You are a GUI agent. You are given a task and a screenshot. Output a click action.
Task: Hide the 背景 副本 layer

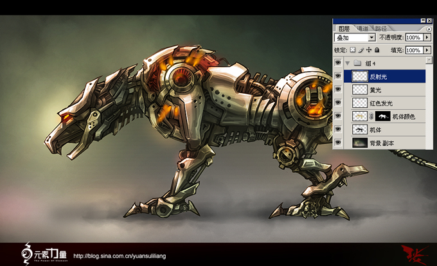pos(338,143)
